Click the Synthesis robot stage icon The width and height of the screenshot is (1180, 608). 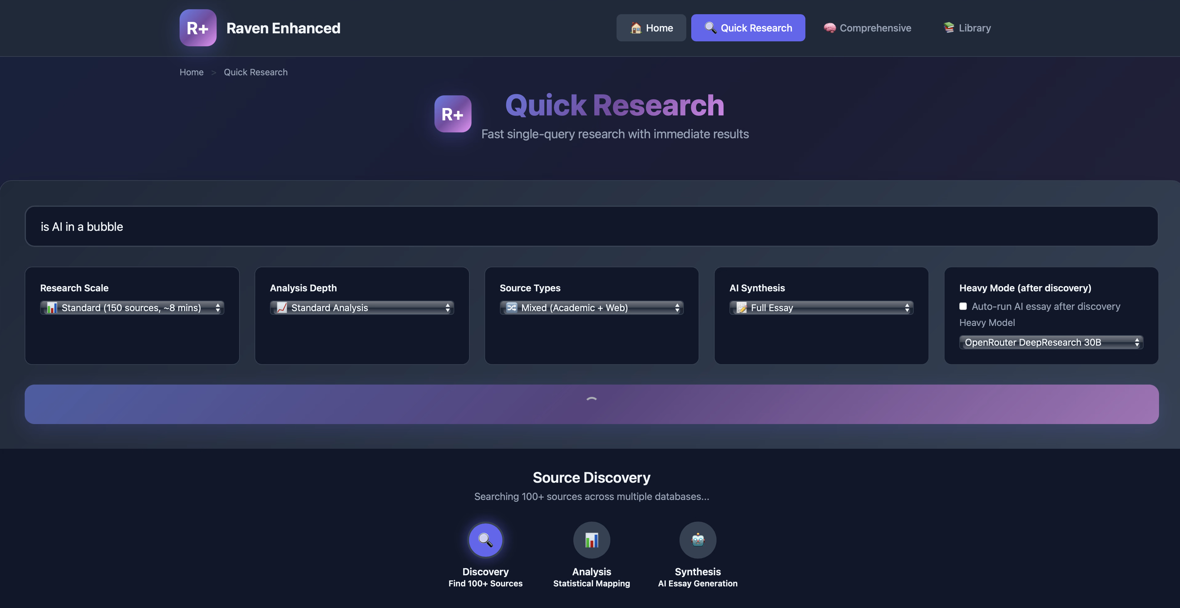[x=698, y=540]
